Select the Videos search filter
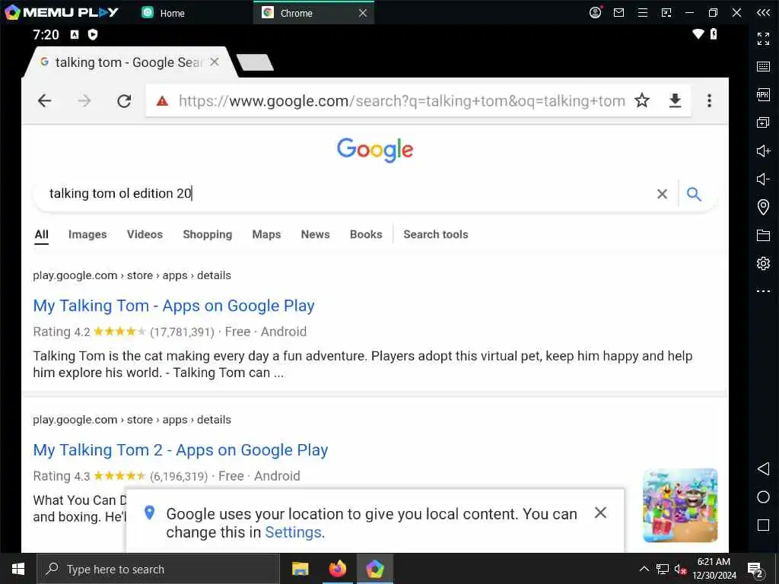Image resolution: width=779 pixels, height=584 pixels. tap(145, 234)
